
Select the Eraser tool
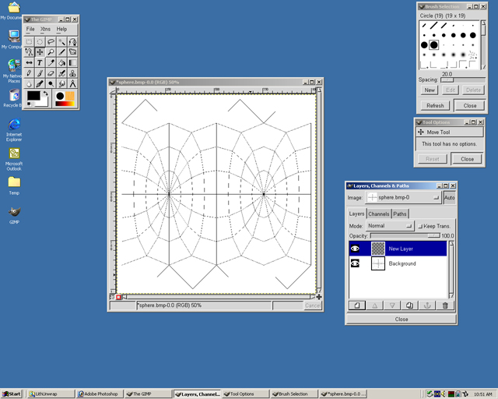click(x=51, y=73)
